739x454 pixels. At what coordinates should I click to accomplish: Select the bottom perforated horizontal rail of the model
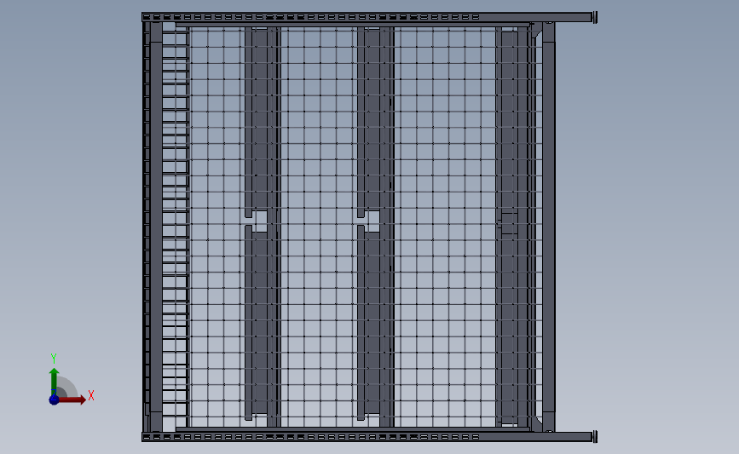click(x=370, y=437)
